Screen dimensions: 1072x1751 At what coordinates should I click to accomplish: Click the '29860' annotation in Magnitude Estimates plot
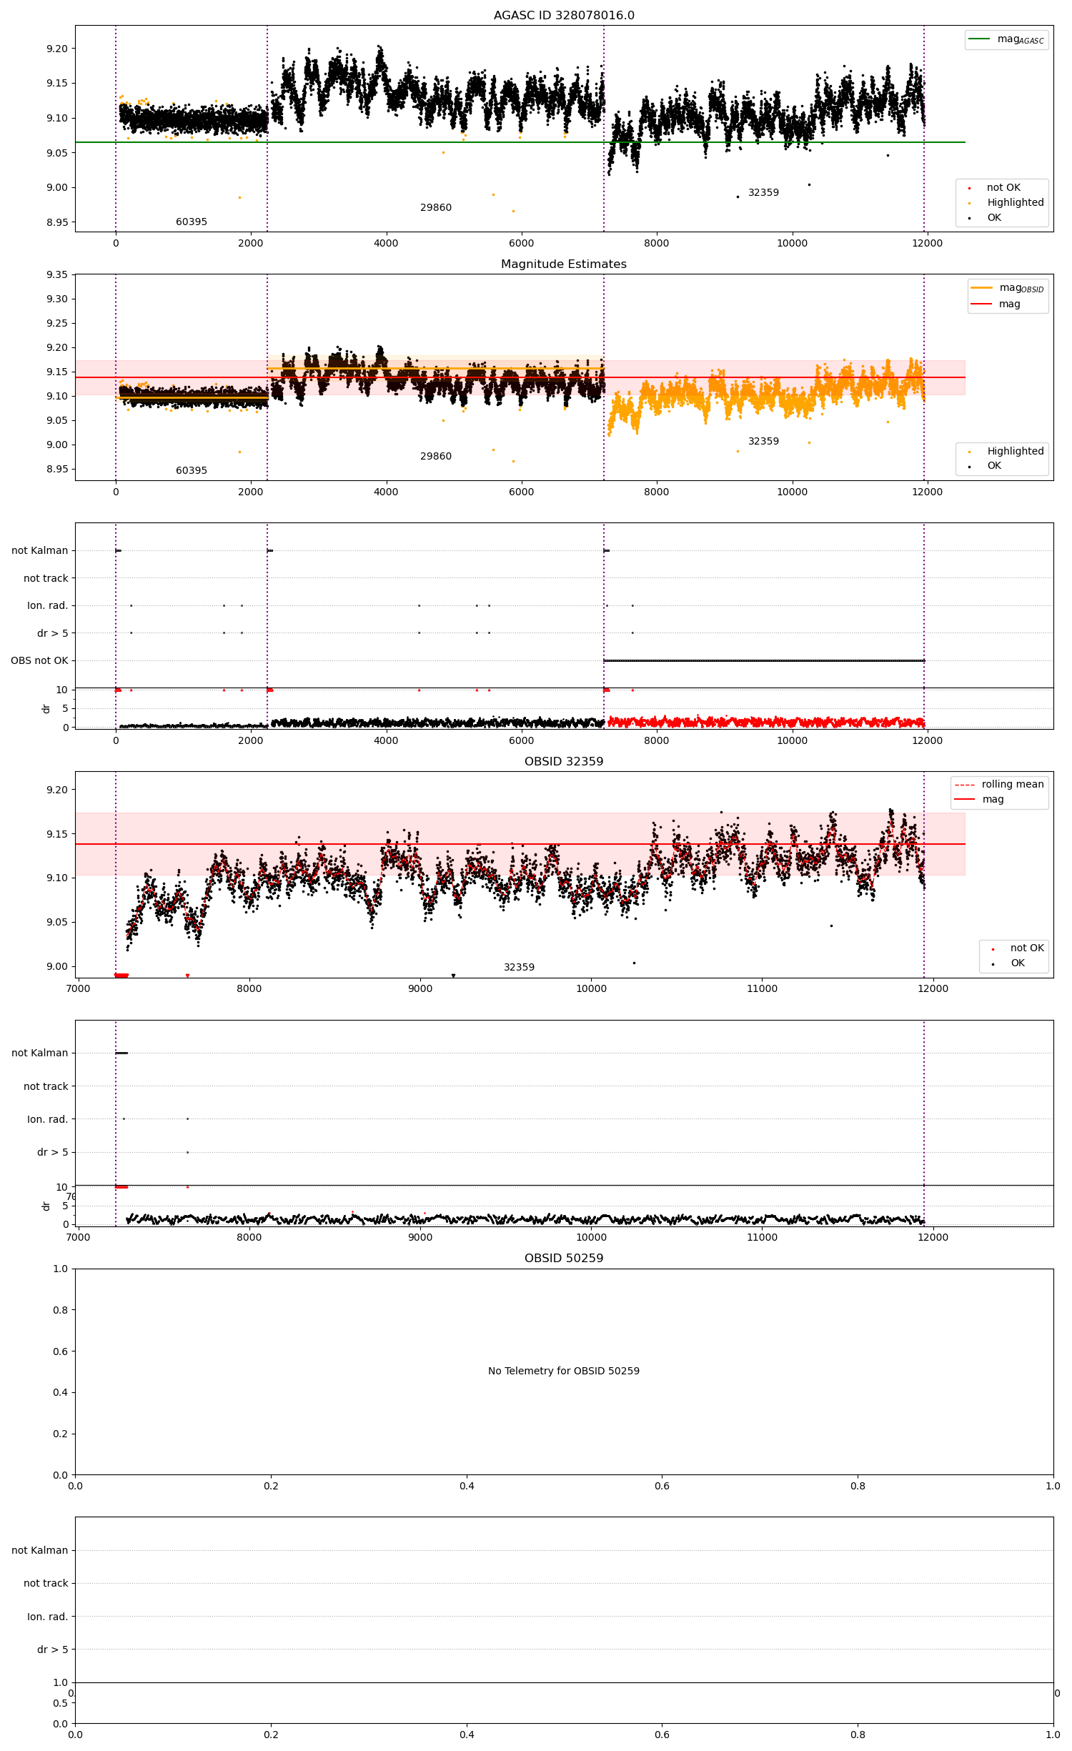pos(436,456)
